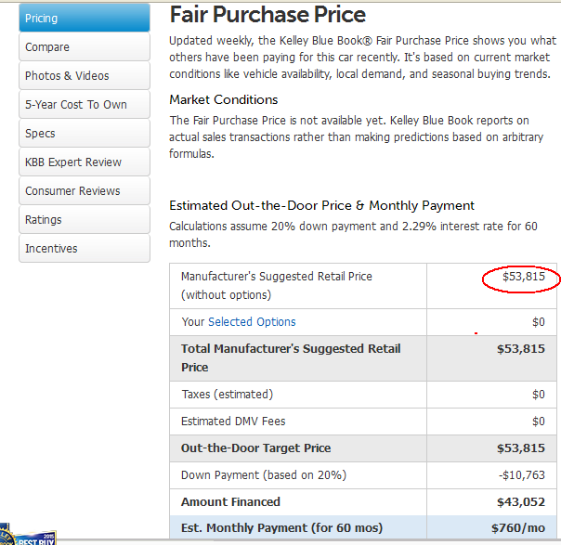Go to Photos & Videos
The height and width of the screenshot is (545, 561).
pos(85,75)
